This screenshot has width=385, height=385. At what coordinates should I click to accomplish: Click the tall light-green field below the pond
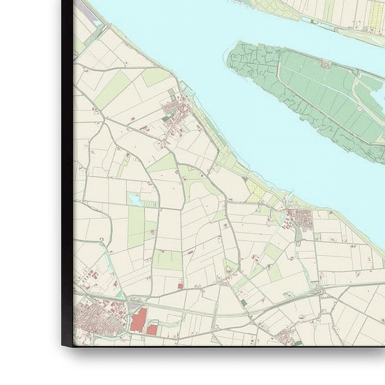(135, 226)
